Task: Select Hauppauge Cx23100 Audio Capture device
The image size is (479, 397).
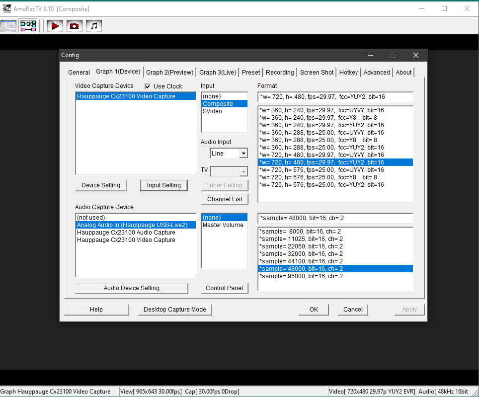Action: [x=136, y=233]
